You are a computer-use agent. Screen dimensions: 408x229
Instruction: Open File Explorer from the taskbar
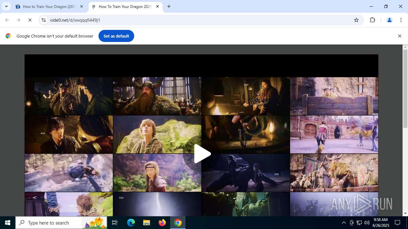[147, 223]
